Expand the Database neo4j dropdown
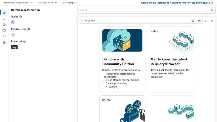Image resolution: width=217 pixels, height=122 pixels. click(48, 3)
